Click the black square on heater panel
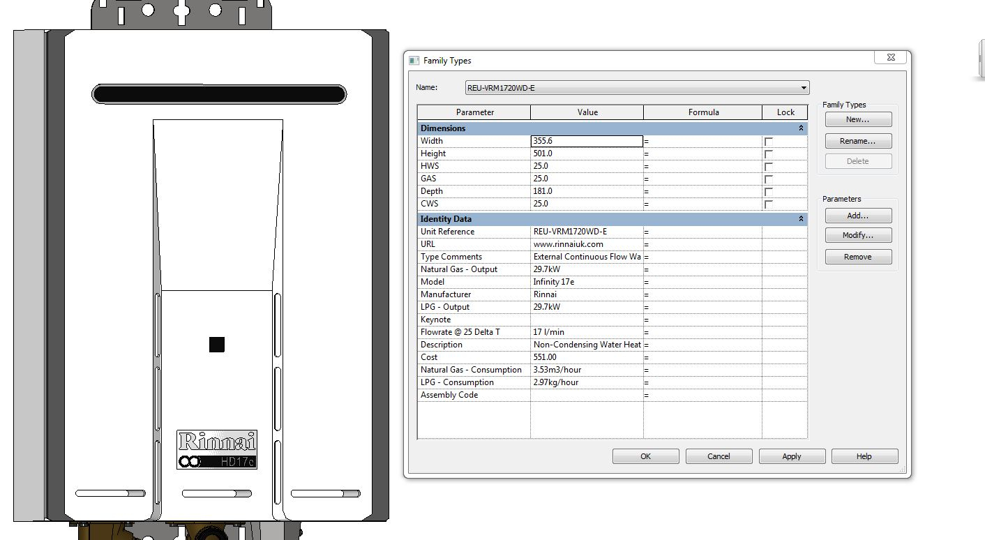 pos(217,345)
